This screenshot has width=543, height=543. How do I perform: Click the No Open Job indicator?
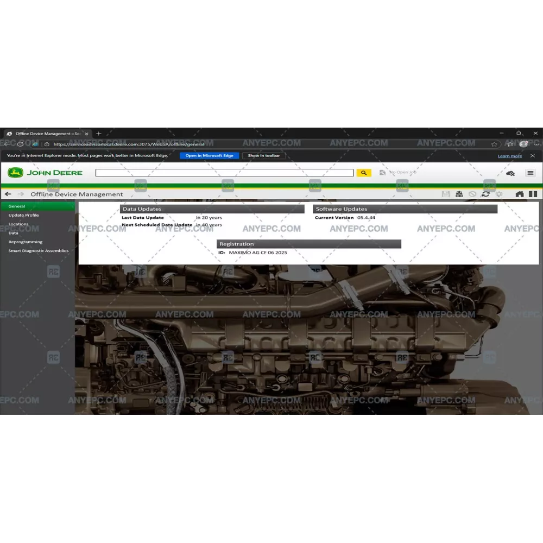pos(399,173)
